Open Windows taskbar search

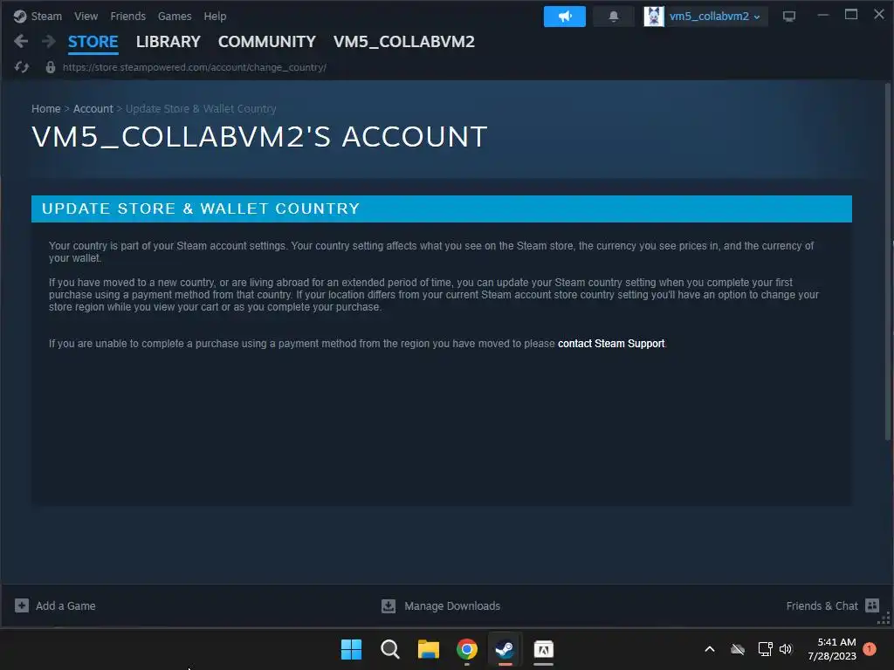[390, 649]
